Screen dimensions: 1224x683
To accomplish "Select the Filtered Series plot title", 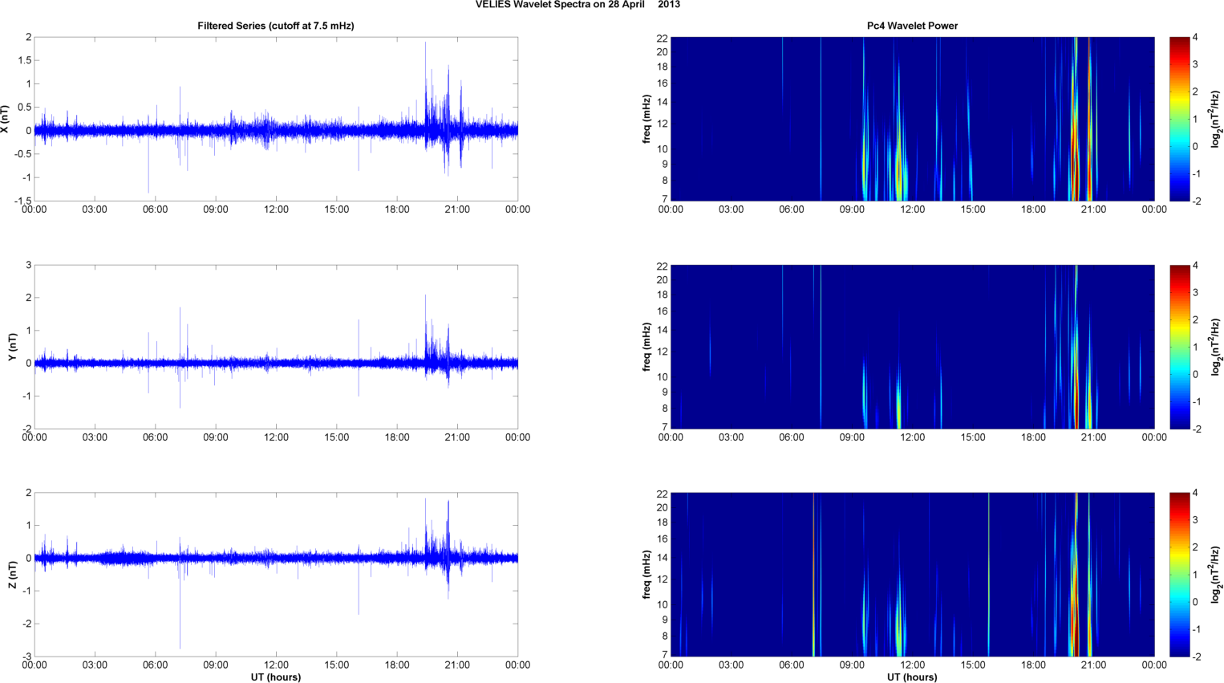I will click(x=275, y=26).
